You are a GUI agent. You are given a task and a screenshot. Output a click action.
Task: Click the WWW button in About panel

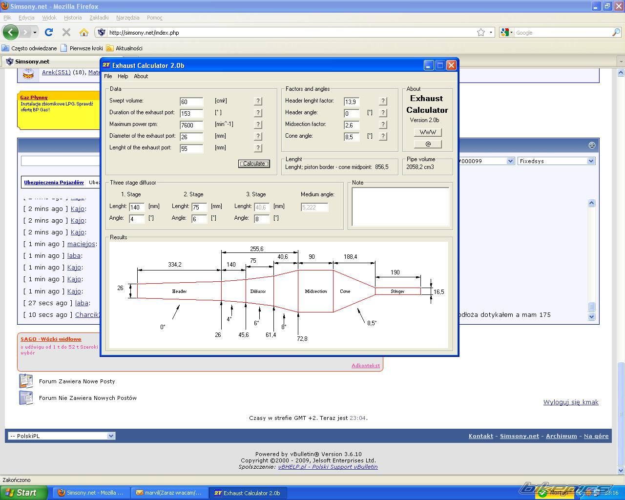428,132
